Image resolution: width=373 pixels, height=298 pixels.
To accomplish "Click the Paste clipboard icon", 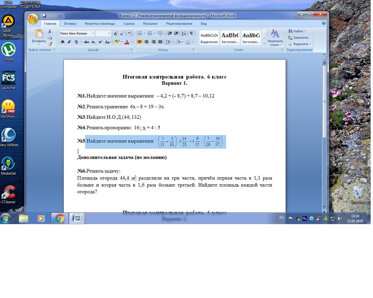I will pos(39,33).
